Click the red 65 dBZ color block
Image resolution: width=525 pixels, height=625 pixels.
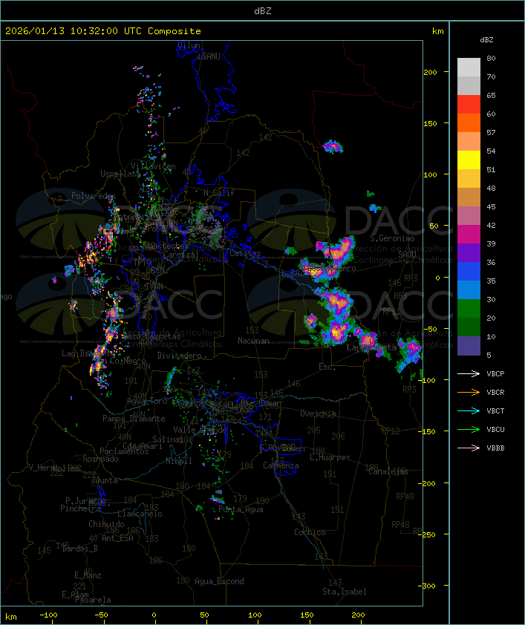[x=469, y=105]
